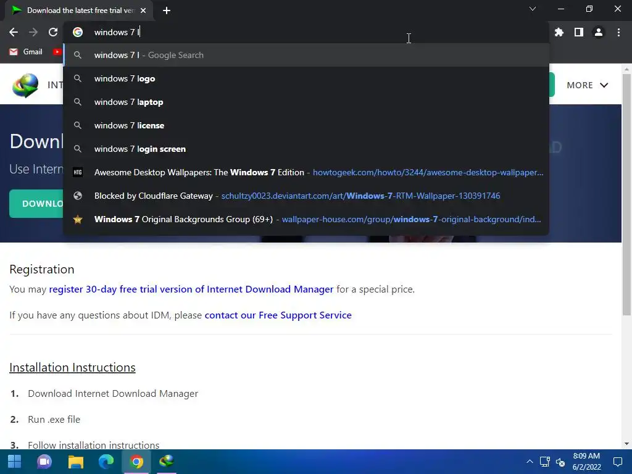
Task: Click the page vertical scrollbar thumb
Action: click(x=626, y=194)
